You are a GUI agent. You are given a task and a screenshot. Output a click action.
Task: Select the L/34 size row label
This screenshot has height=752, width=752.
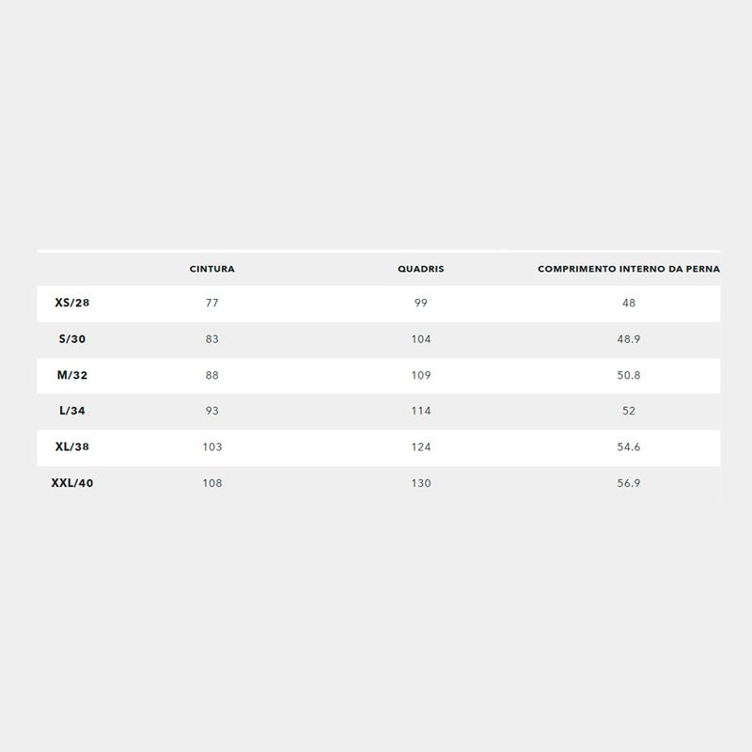(x=72, y=411)
